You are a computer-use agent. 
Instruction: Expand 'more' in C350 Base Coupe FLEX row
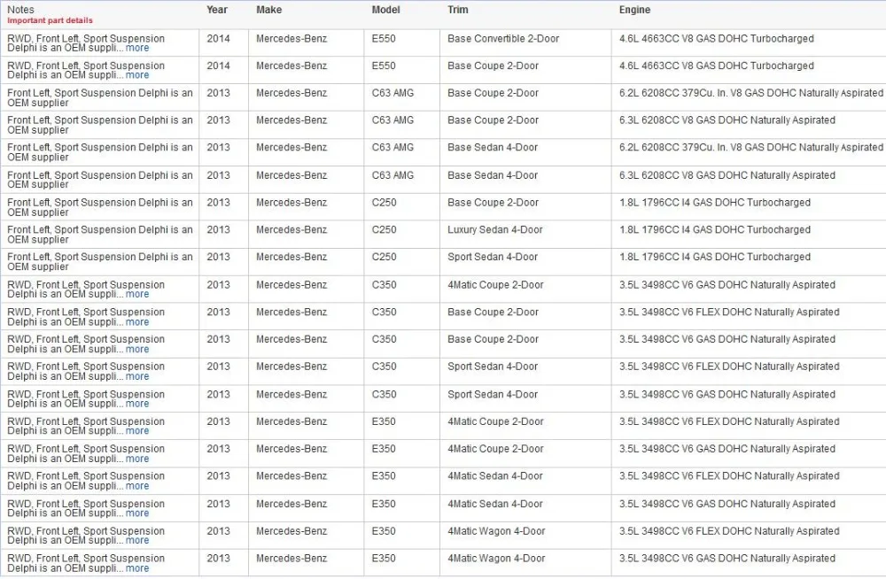coord(137,322)
